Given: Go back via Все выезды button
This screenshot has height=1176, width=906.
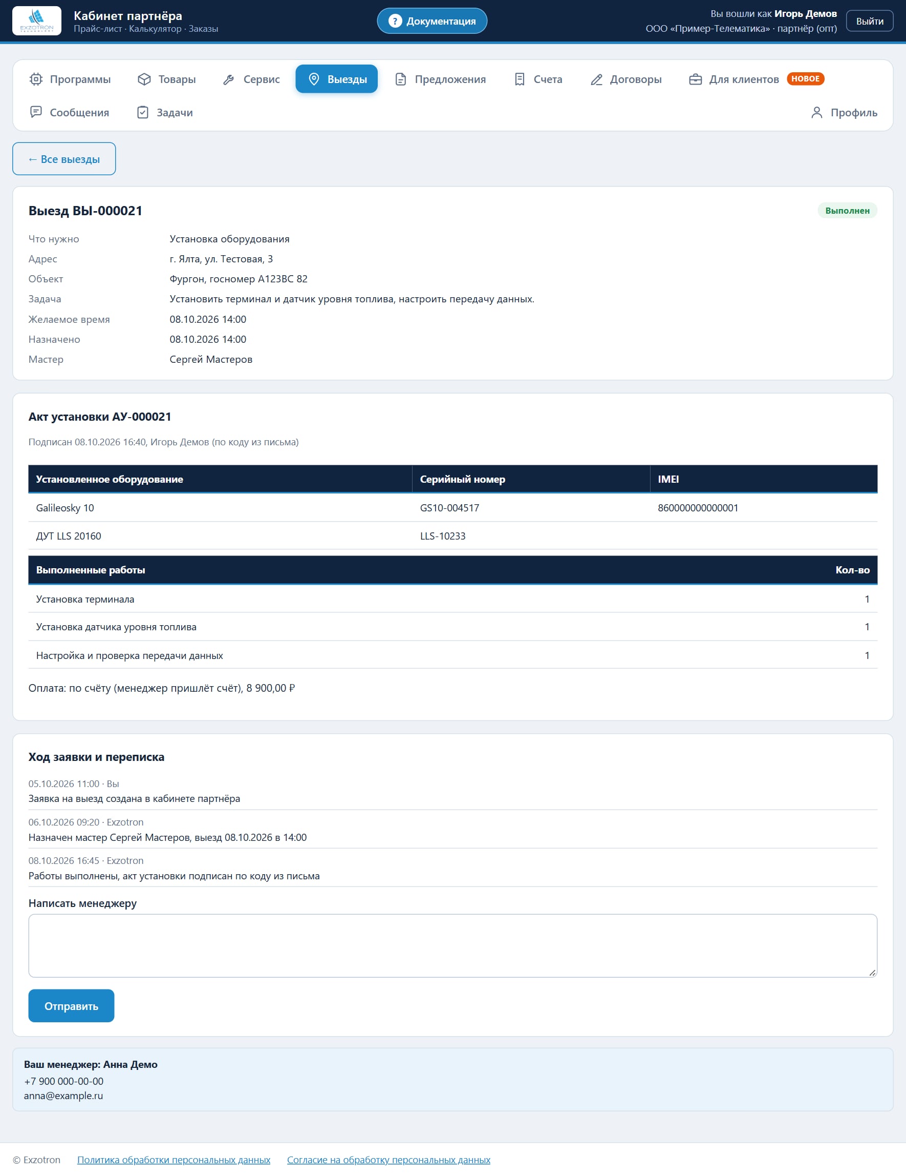Looking at the screenshot, I should point(64,159).
